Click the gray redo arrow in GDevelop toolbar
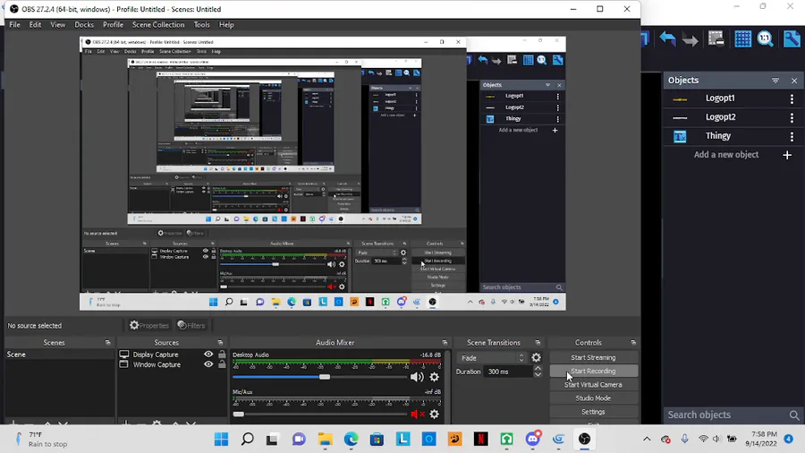805x453 pixels. 691,39
